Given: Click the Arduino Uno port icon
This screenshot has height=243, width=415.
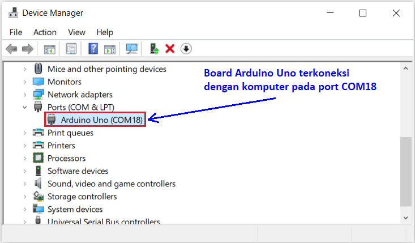Looking at the screenshot, I should (x=52, y=120).
